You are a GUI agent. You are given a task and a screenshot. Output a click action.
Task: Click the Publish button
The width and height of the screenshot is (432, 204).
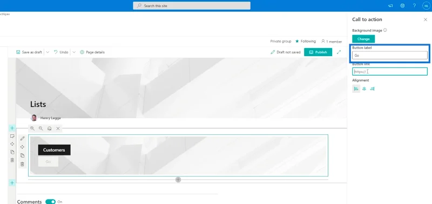click(318, 52)
